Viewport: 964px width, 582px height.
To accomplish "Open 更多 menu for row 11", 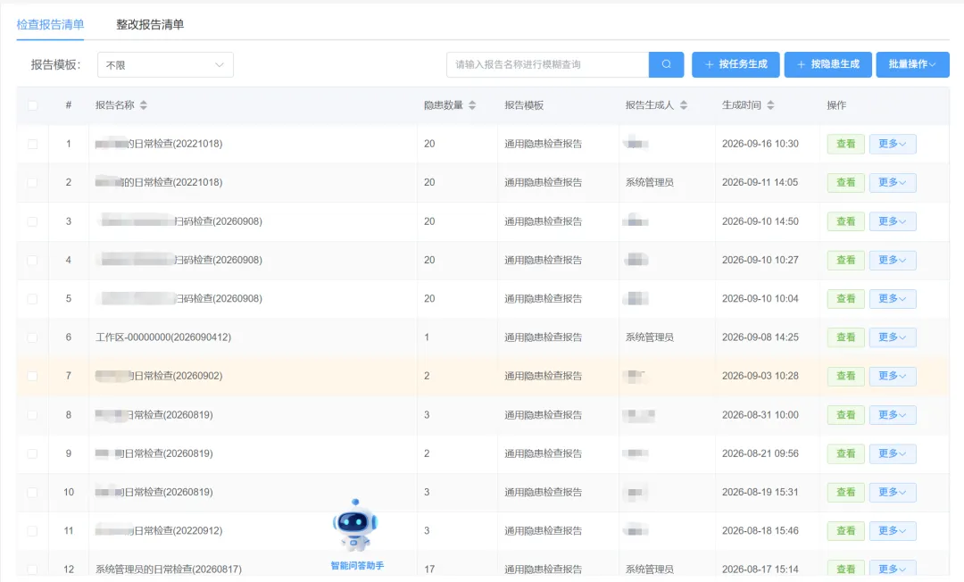I will [x=892, y=531].
